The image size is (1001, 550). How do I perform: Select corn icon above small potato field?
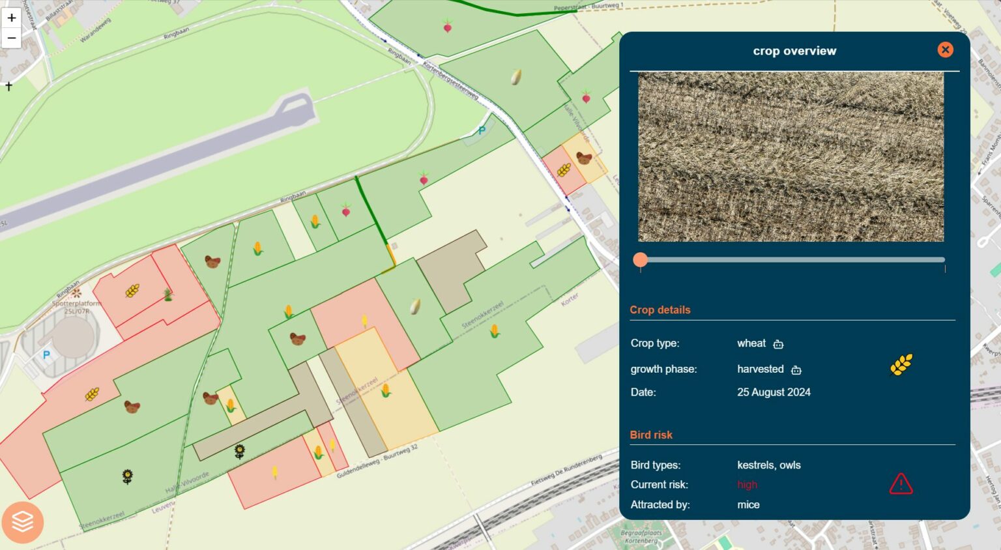[288, 311]
